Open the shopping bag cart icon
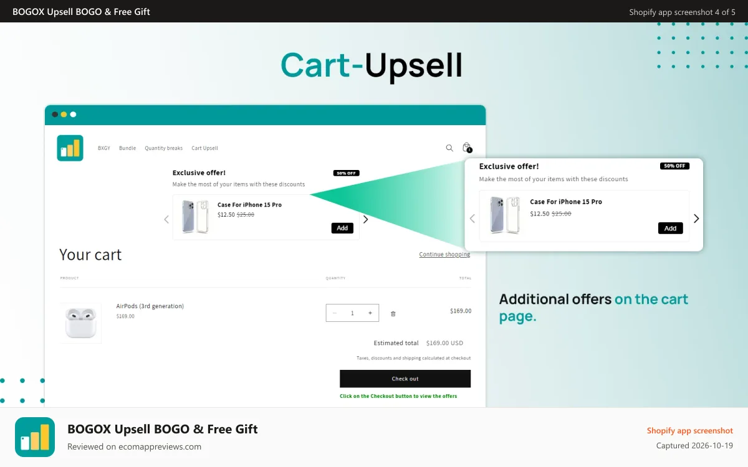 pos(467,148)
